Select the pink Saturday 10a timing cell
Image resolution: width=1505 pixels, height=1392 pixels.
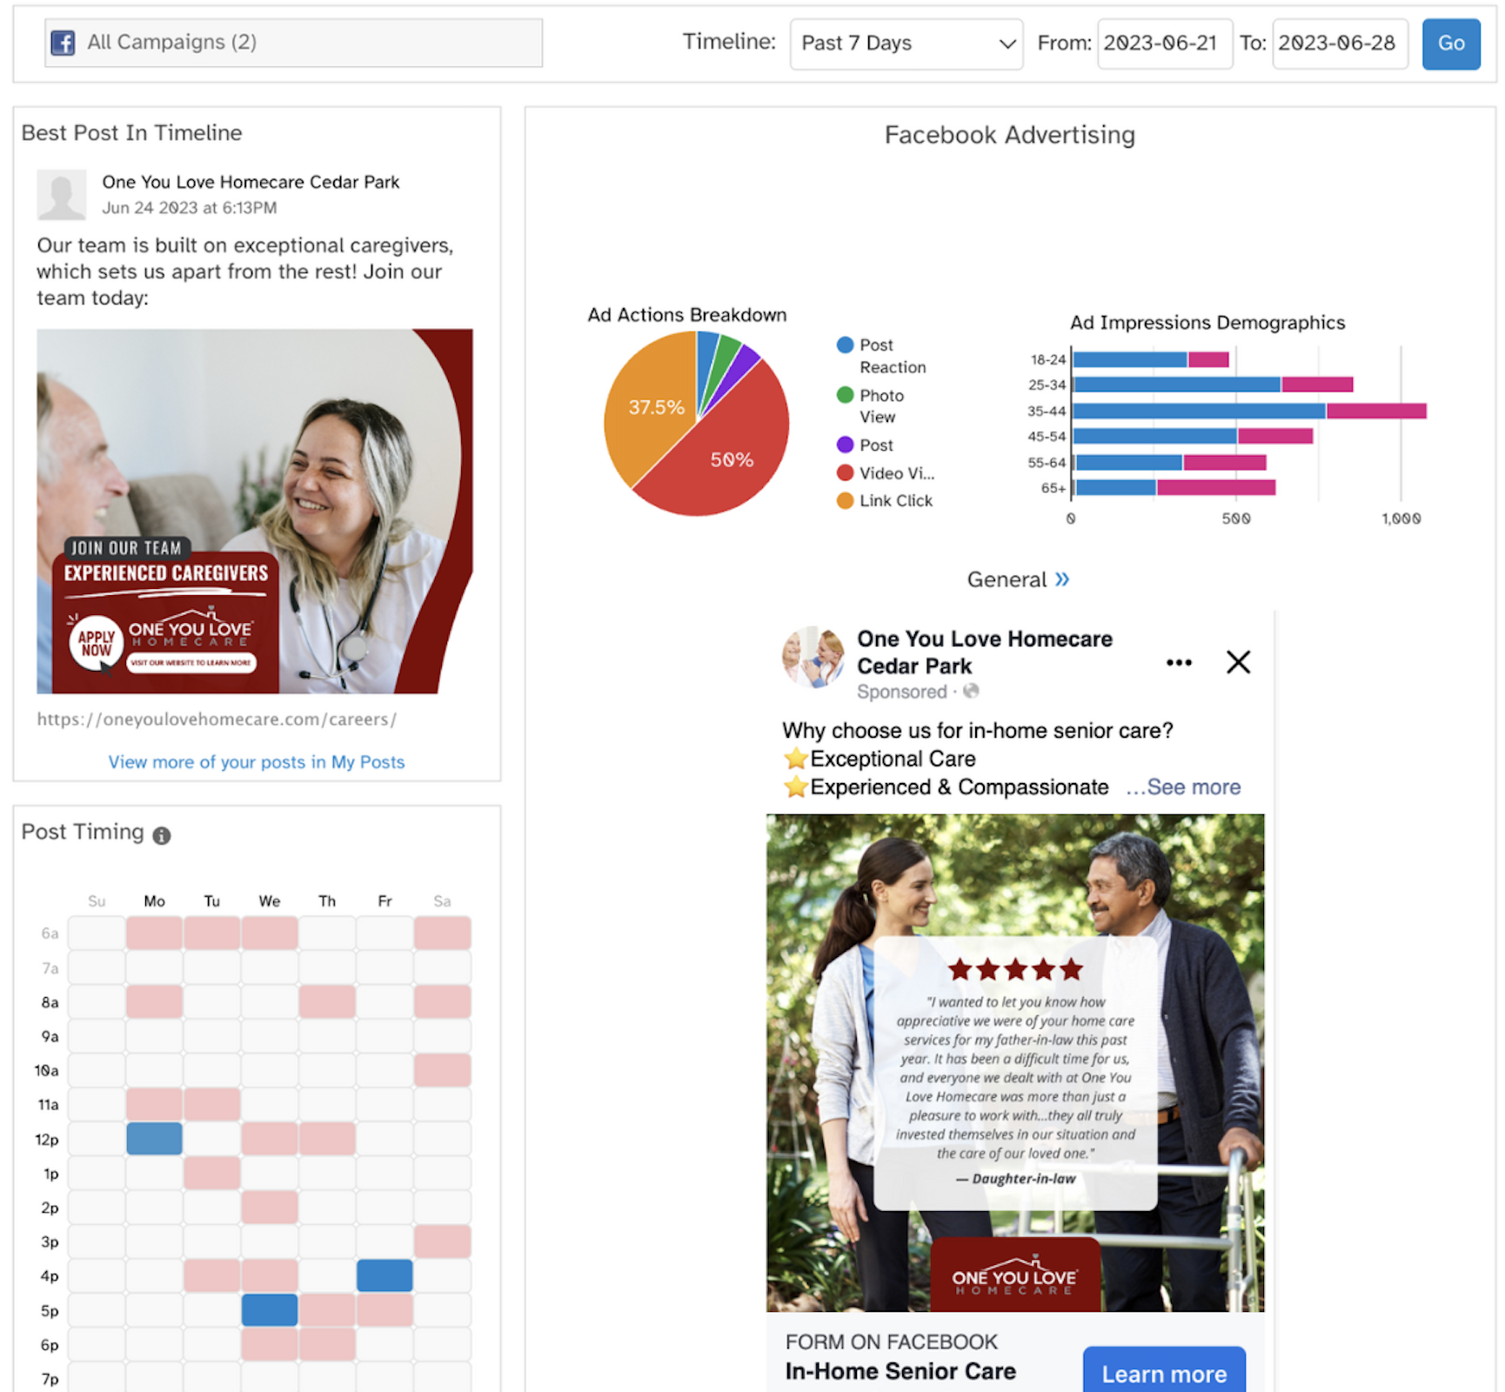[x=442, y=1070]
